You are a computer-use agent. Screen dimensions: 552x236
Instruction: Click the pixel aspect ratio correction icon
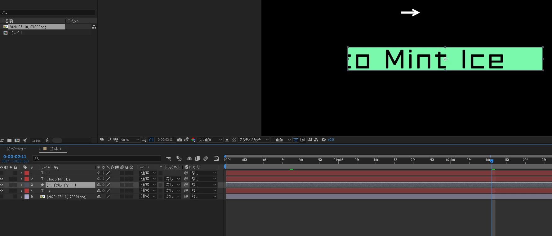(296, 140)
